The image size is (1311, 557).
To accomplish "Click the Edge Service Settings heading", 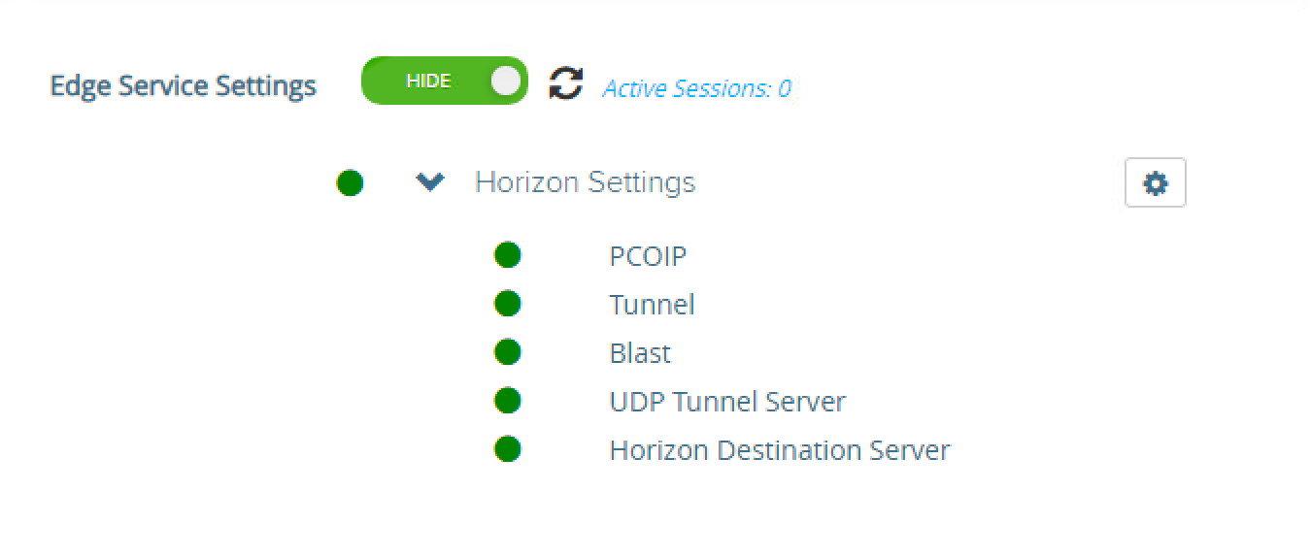I will 183,85.
